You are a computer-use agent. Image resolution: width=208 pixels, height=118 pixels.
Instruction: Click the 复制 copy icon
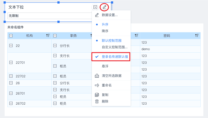point(97,95)
